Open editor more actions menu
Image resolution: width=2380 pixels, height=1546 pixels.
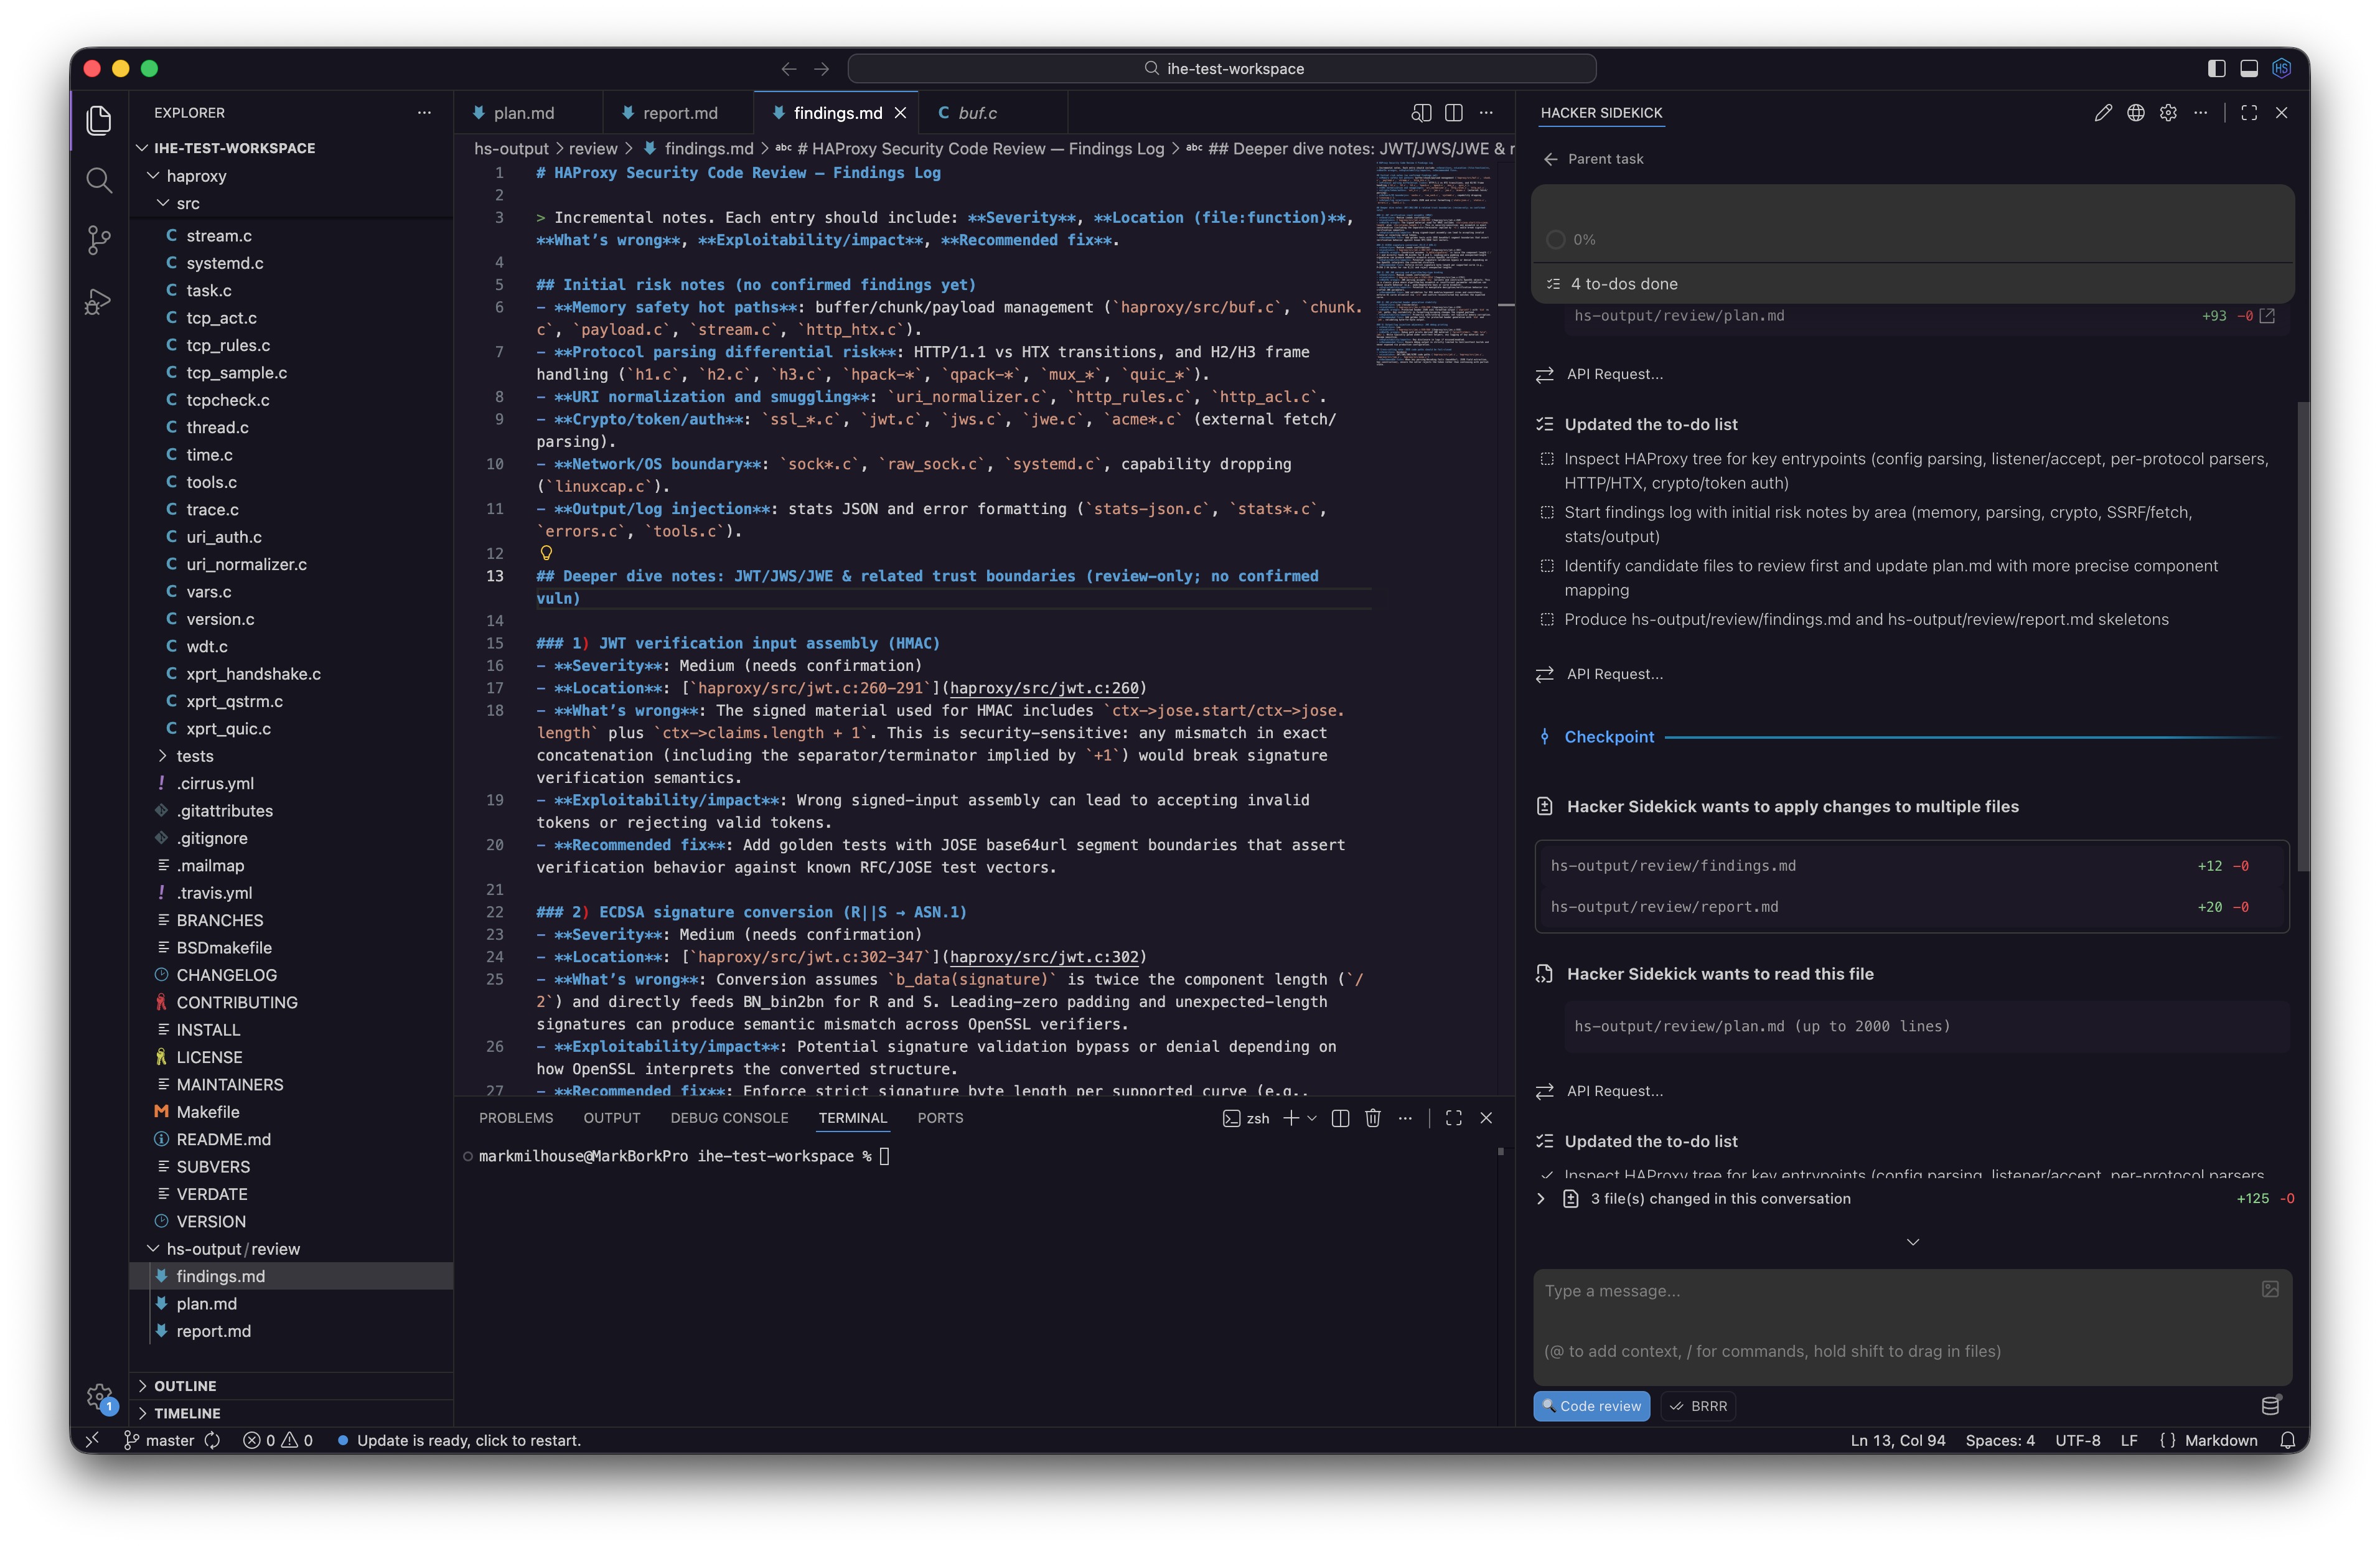[x=1487, y=113]
